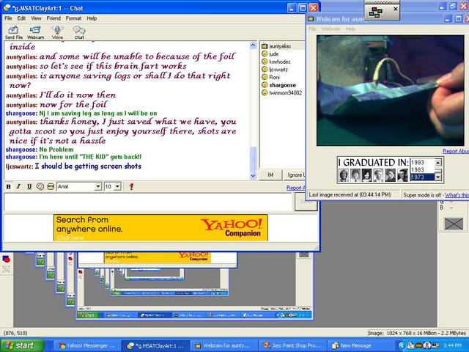Click Report Abuse link under webcam image
The width and height of the screenshot is (469, 352).
(456, 151)
